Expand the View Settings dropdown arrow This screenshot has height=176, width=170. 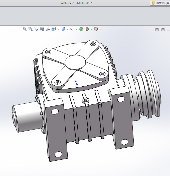(101, 29)
